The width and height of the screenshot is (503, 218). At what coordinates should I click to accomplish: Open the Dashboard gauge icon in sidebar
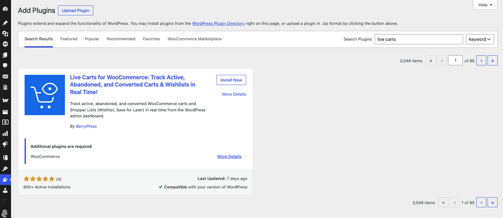5,9
